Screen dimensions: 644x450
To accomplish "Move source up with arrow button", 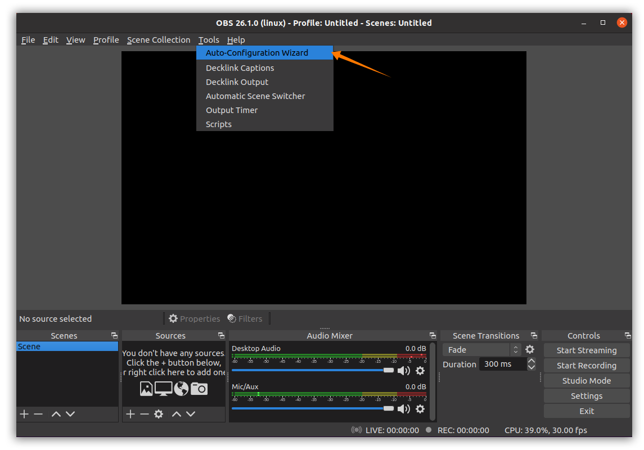I will 177,414.
